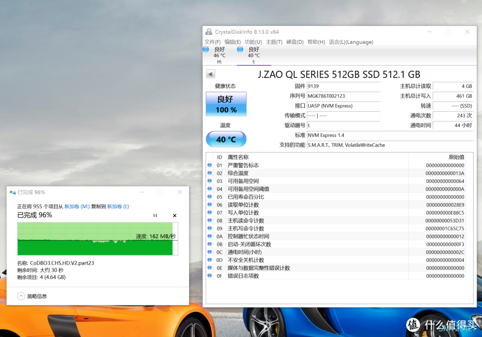
Task: Click the status dot for attribute 02 综合温度
Action: coord(210,173)
